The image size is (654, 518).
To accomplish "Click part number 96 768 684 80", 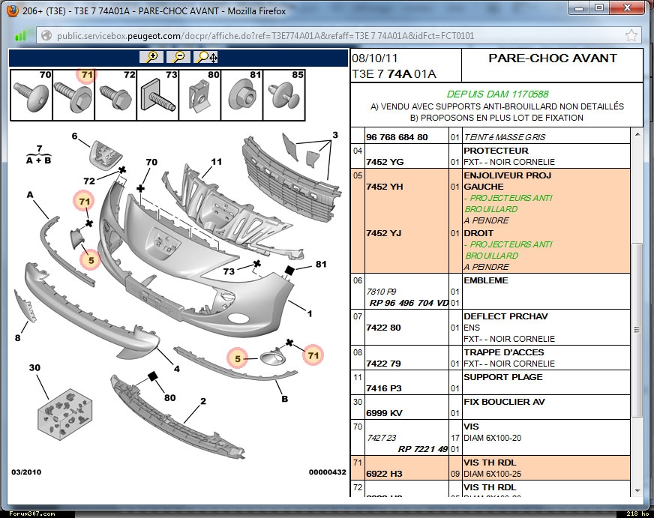I will pos(397,137).
